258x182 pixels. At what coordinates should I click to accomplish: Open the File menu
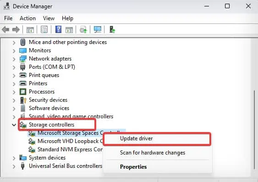8,18
